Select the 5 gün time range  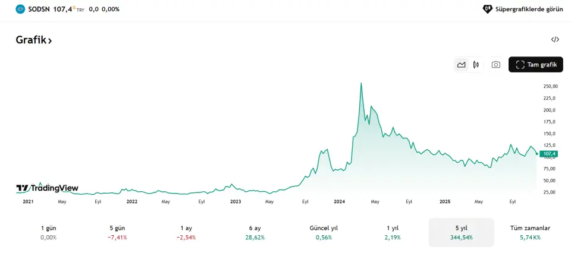coord(117,232)
